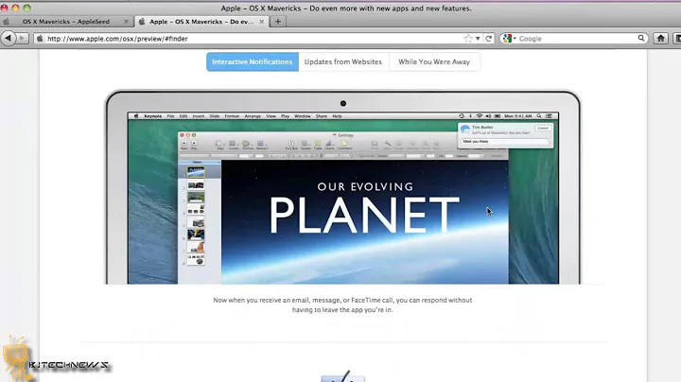Click the Text Box tool in Keynote toolbar
Viewport: 681px width, 382px height.
coord(291,145)
